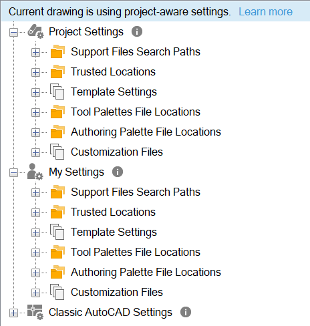The width and height of the screenshot is (310, 326).
Task: Click folder icon of Project Settings Tool Palettes File Locations
Action: [57, 112]
